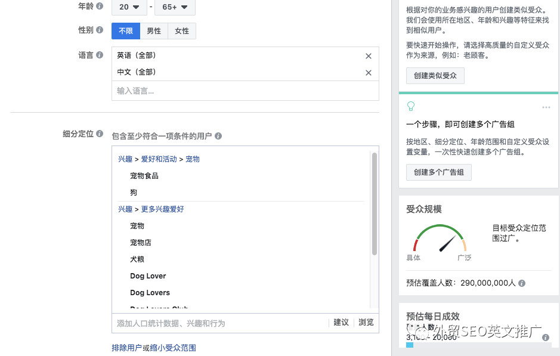Open the minimum age dropdown showing 20
Viewport: 560px width, 356px height.
(129, 7)
